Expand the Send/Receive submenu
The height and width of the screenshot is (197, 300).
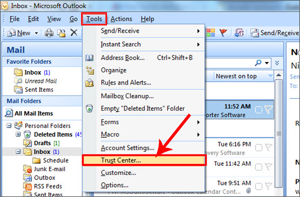click(144, 31)
